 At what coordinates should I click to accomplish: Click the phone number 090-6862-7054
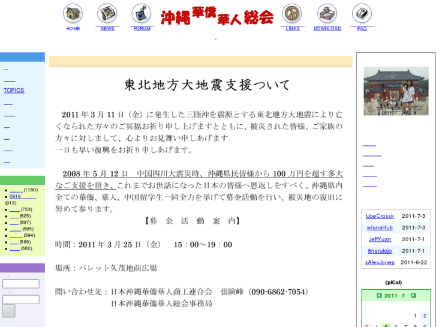[278, 292]
